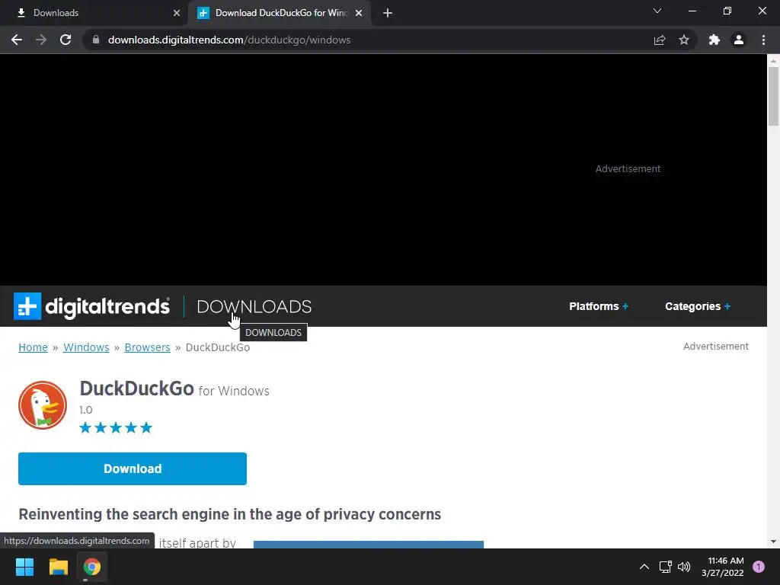This screenshot has height=585, width=780.
Task: Show hidden tray icons chevron
Action: coord(644,567)
